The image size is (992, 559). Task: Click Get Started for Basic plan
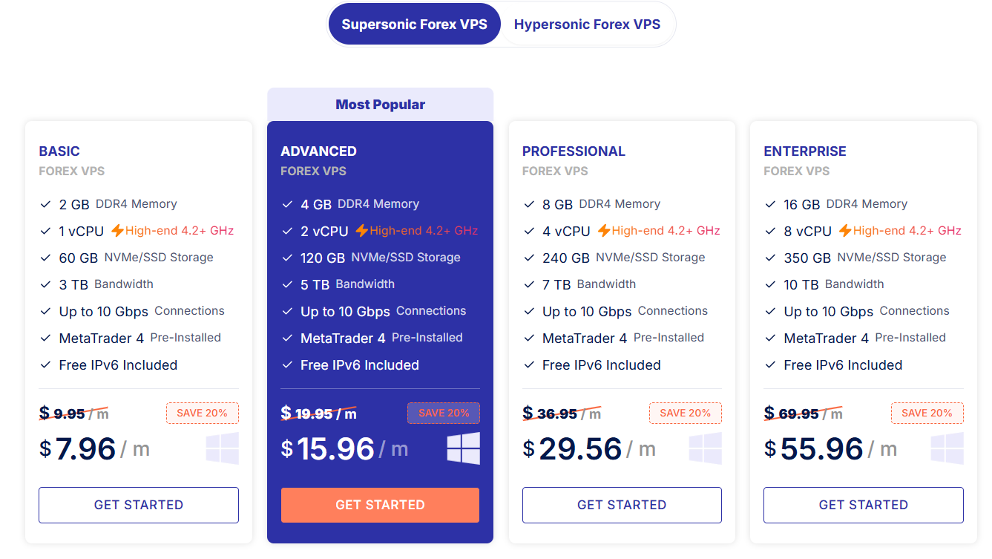click(x=139, y=505)
